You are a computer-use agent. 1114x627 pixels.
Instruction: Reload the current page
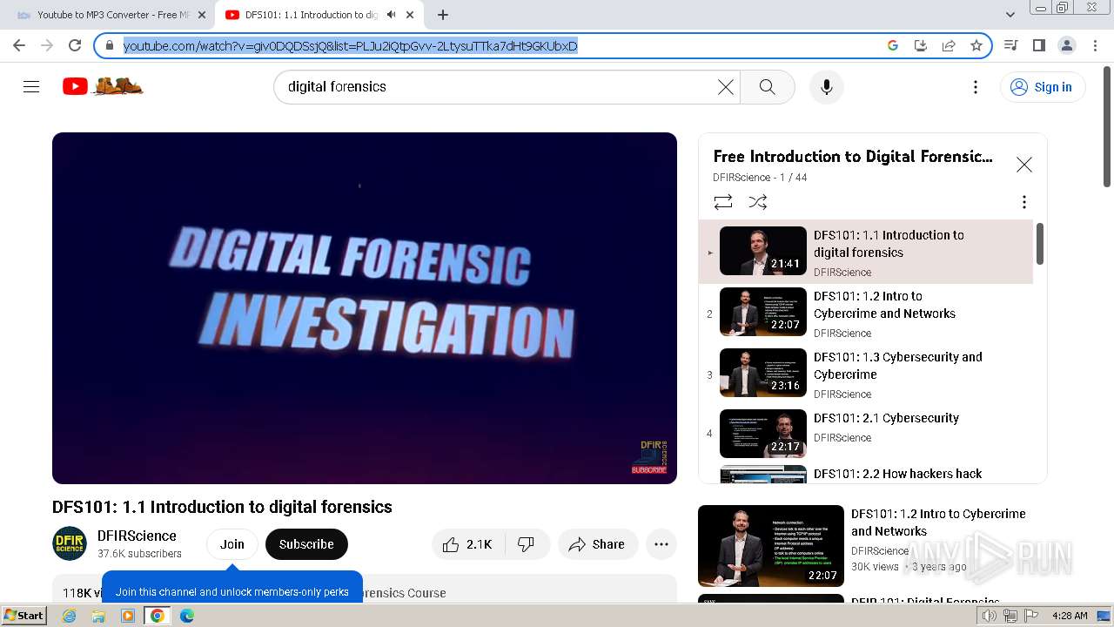75,45
